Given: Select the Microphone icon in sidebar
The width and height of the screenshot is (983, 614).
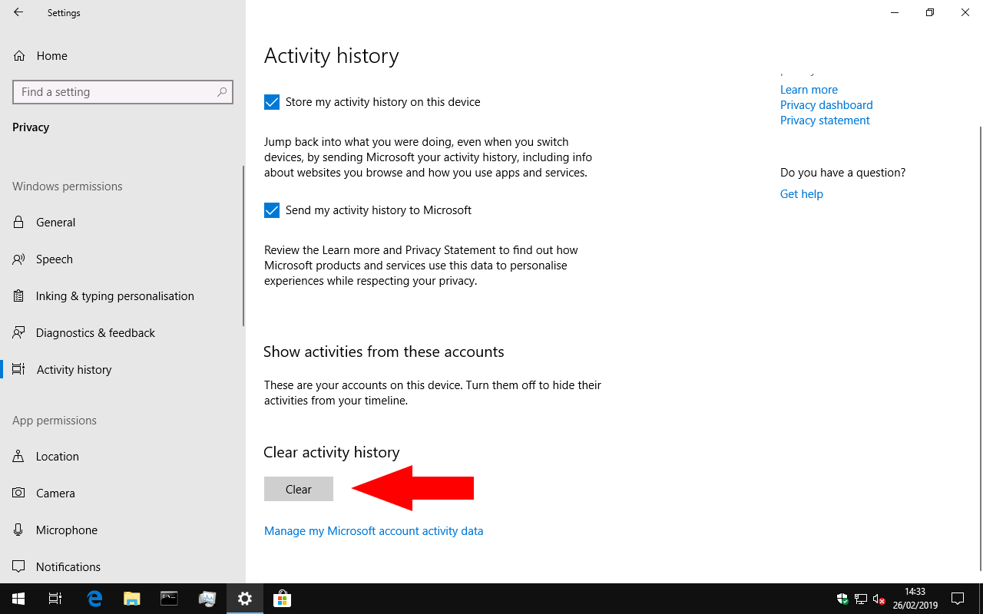Looking at the screenshot, I should pos(18,530).
